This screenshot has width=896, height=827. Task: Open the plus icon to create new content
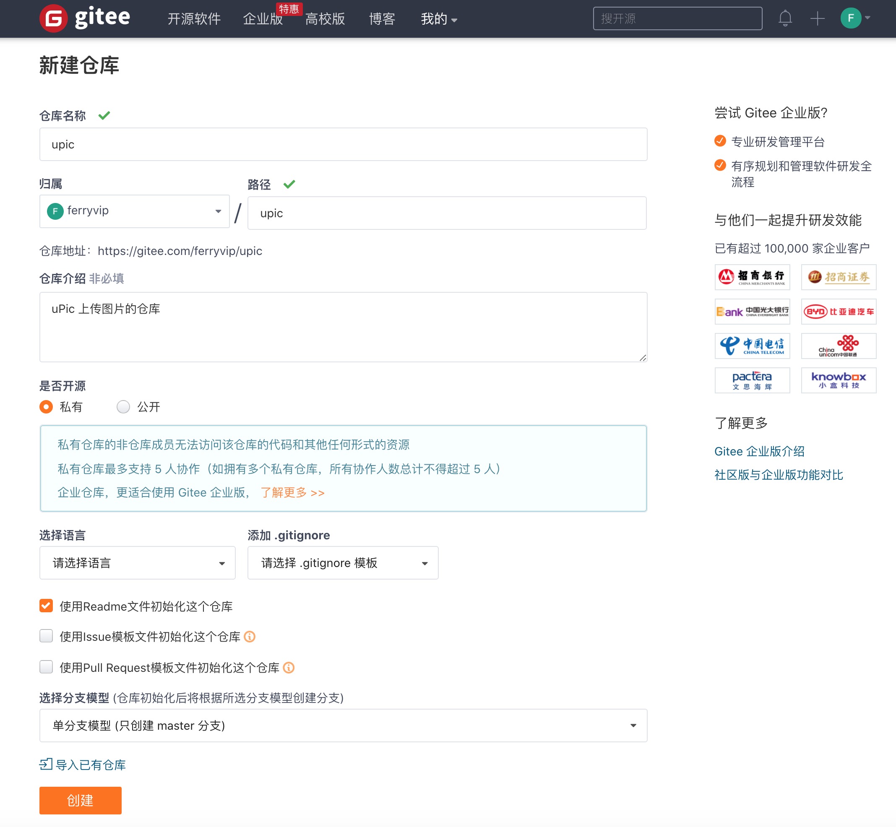(x=817, y=18)
